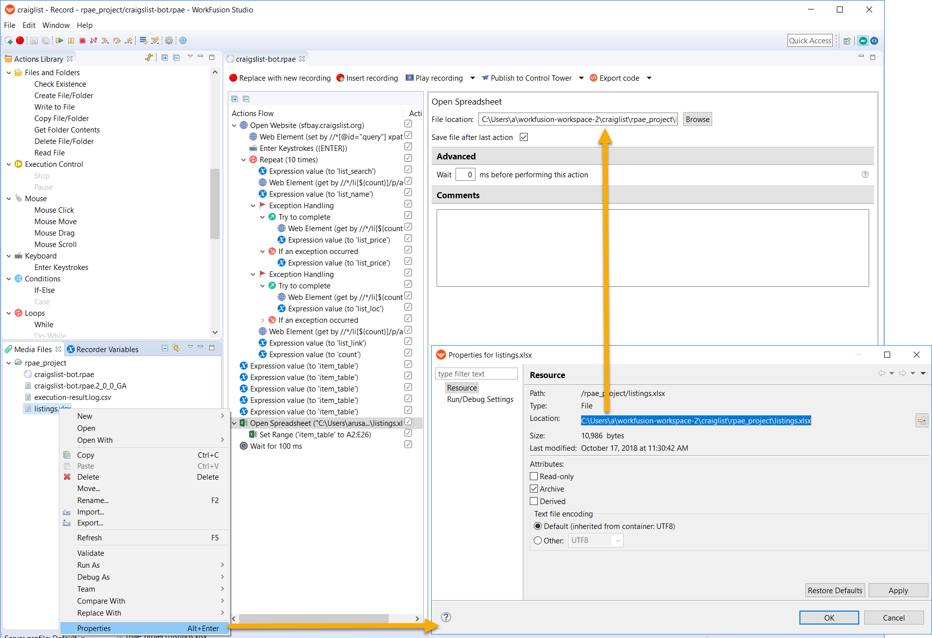The width and height of the screenshot is (932, 638).
Task: Click Expand All icon in Actions Library
Action: pyautogui.click(x=165, y=58)
